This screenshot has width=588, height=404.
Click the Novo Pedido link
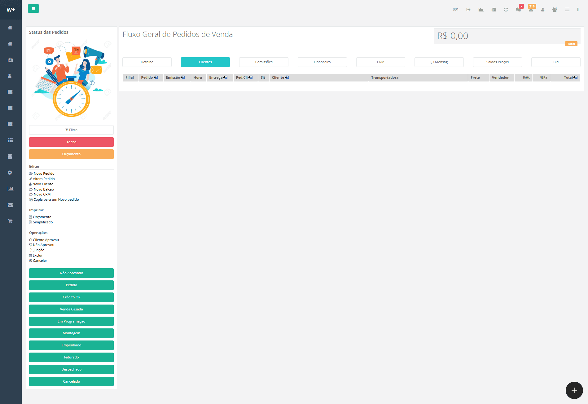pyautogui.click(x=44, y=173)
